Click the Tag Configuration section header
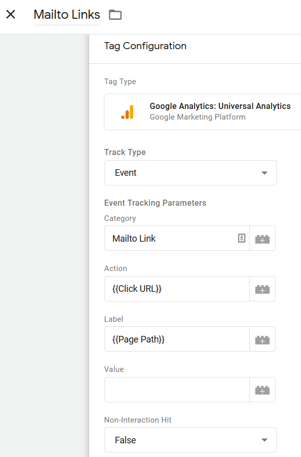The width and height of the screenshot is (301, 457). coord(145,46)
